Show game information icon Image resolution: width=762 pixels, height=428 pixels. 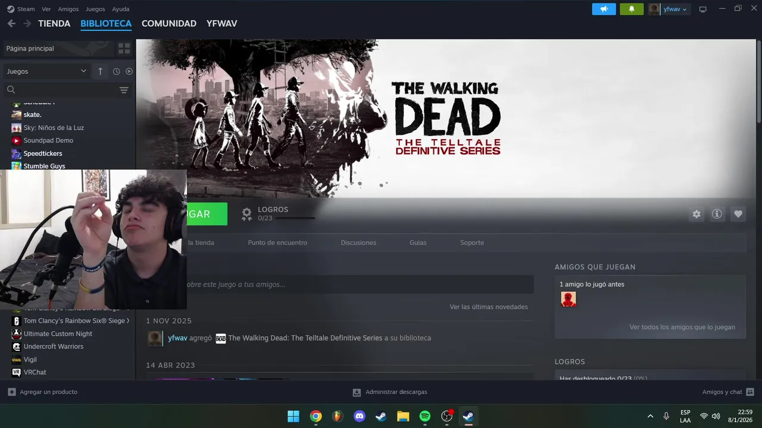(717, 214)
